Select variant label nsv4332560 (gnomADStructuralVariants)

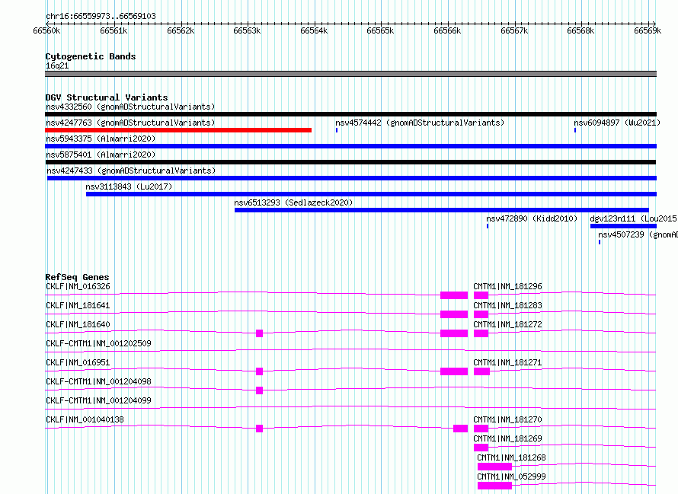pos(130,107)
